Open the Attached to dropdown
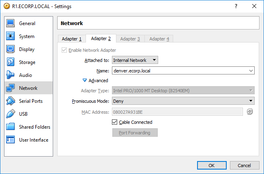This screenshot has width=264, height=174. point(135,60)
